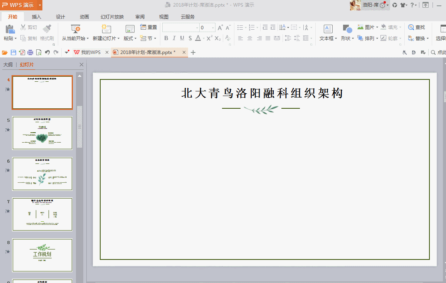The height and width of the screenshot is (283, 446).
Task: Switch to the 我的WPS document tab
Action: coord(91,52)
